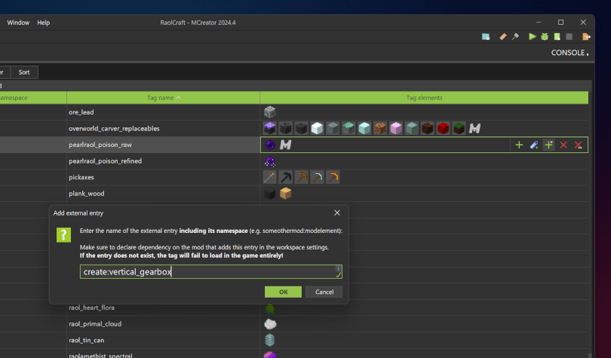Add entry with green plus in pearlraol_poison_raw row

(519, 145)
